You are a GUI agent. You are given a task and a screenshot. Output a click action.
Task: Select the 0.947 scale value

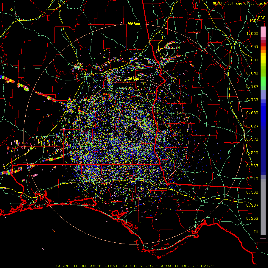252,47
